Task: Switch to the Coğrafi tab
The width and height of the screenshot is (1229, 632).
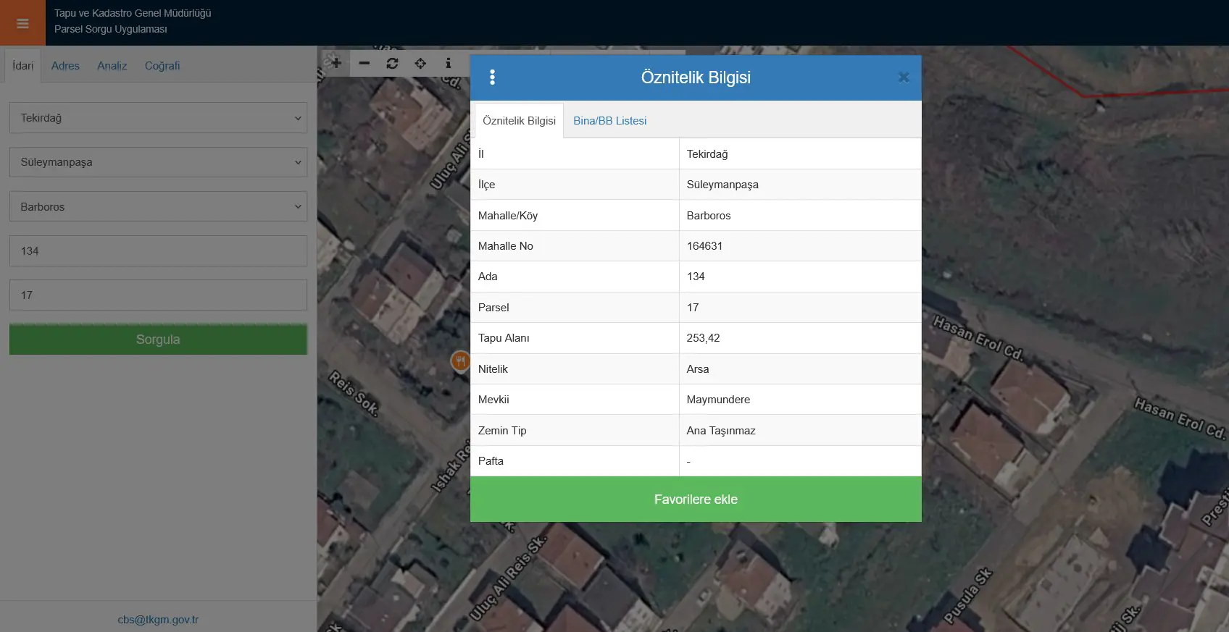Action: (162, 66)
